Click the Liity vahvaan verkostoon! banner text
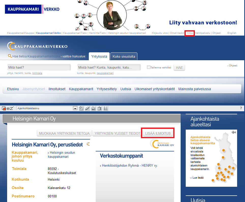Viewport: 245px width, 202px height. (x=203, y=23)
